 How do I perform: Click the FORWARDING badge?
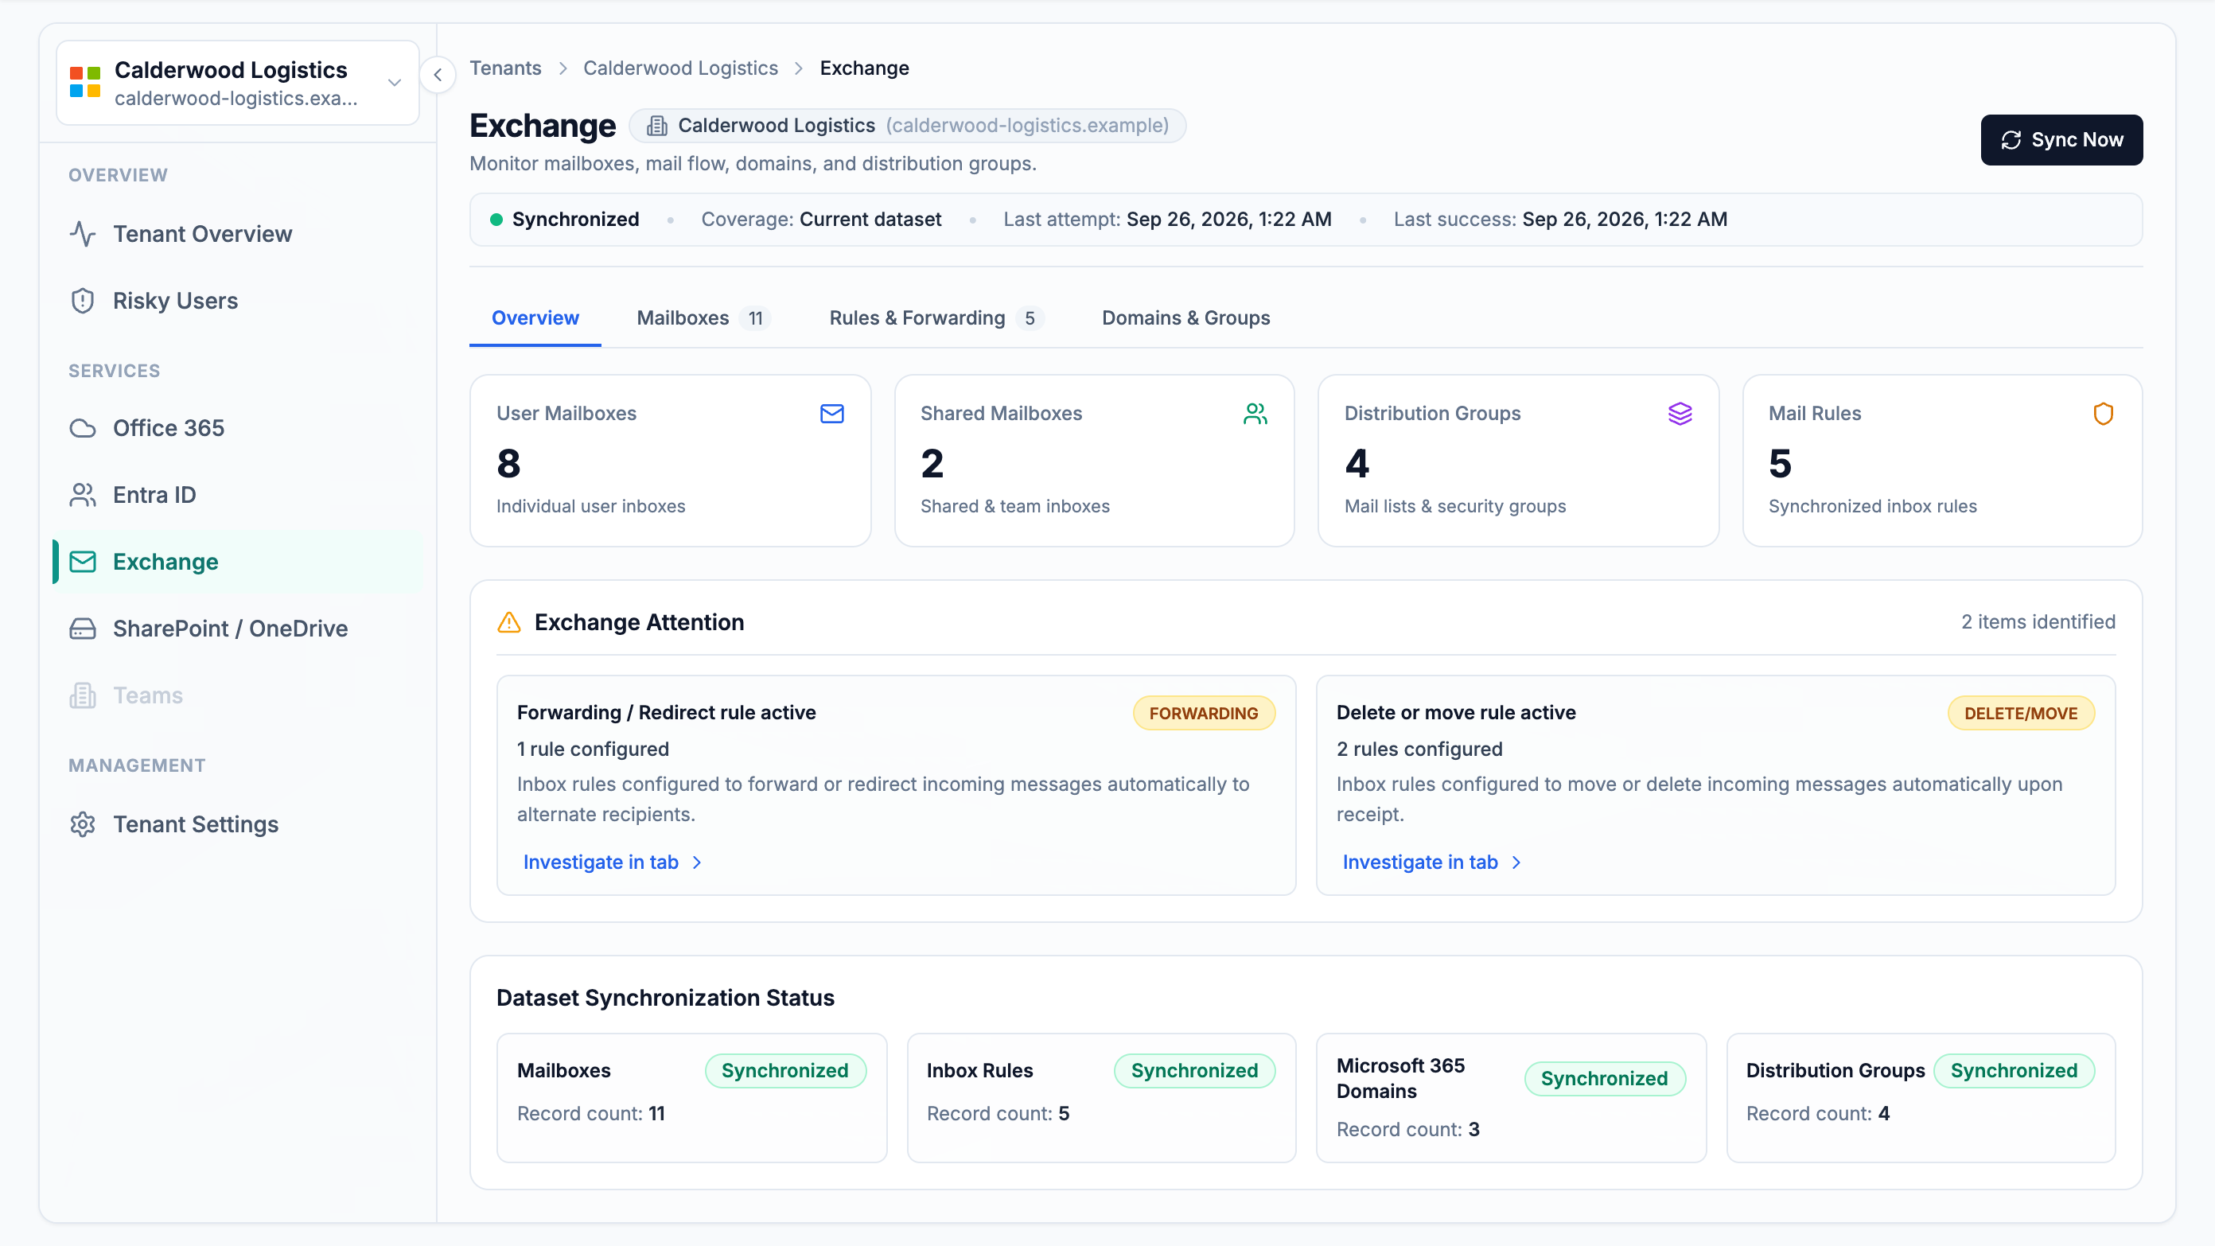(1203, 714)
